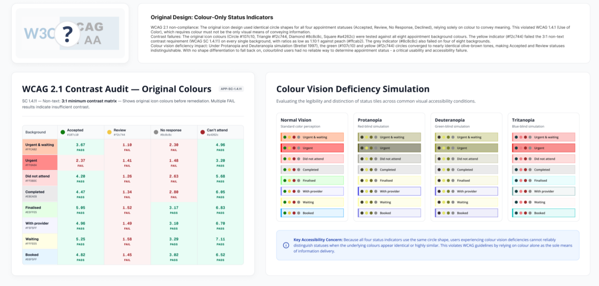599x286 pixels.
Task: Select the Completed tile under Protanopia
Action: pyautogui.click(x=389, y=169)
